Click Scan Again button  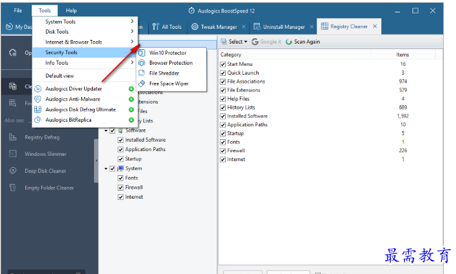[x=303, y=42]
